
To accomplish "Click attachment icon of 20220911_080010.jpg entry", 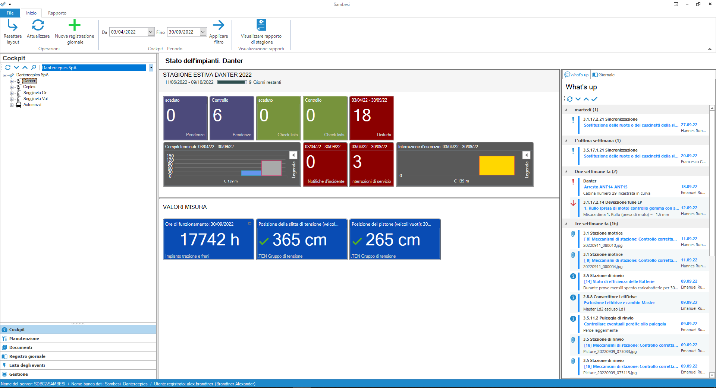I will (573, 234).
